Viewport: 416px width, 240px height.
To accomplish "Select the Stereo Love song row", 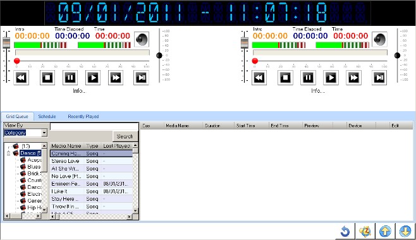I will pos(91,161).
